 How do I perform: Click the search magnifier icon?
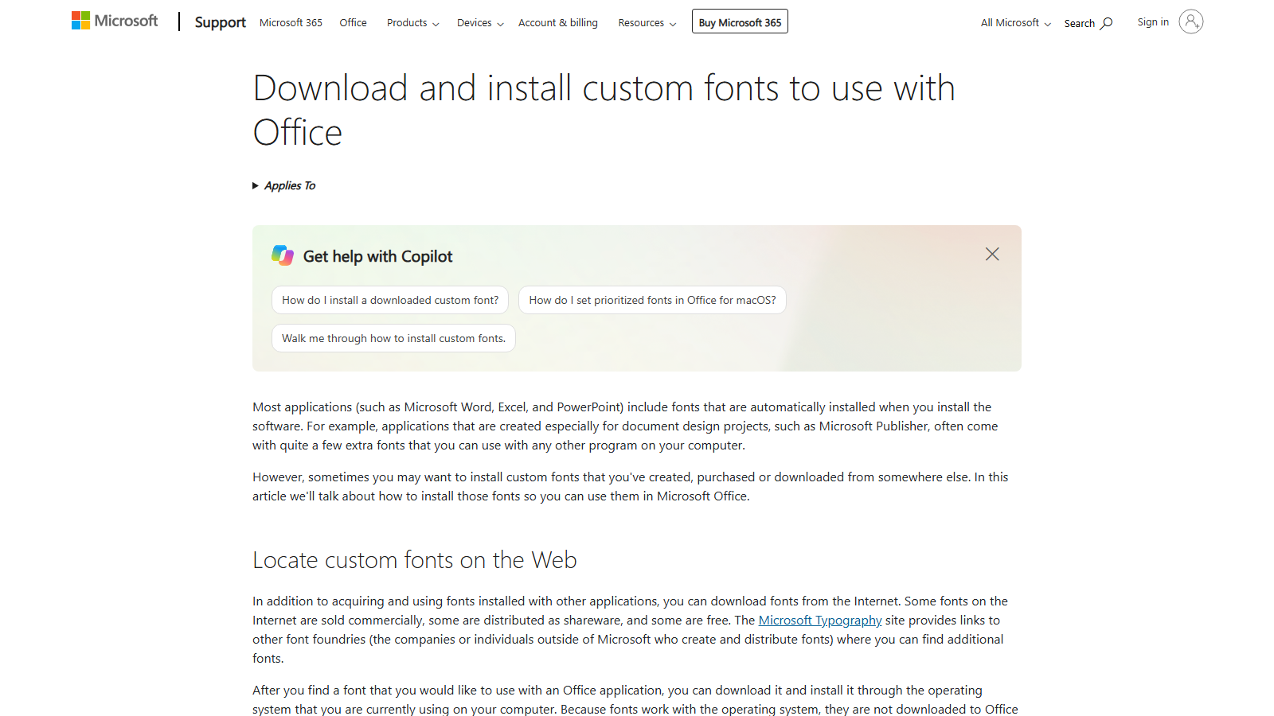pos(1106,23)
